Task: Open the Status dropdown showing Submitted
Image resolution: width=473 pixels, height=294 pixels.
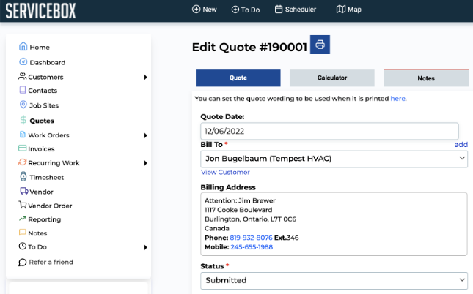Action: pyautogui.click(x=334, y=280)
